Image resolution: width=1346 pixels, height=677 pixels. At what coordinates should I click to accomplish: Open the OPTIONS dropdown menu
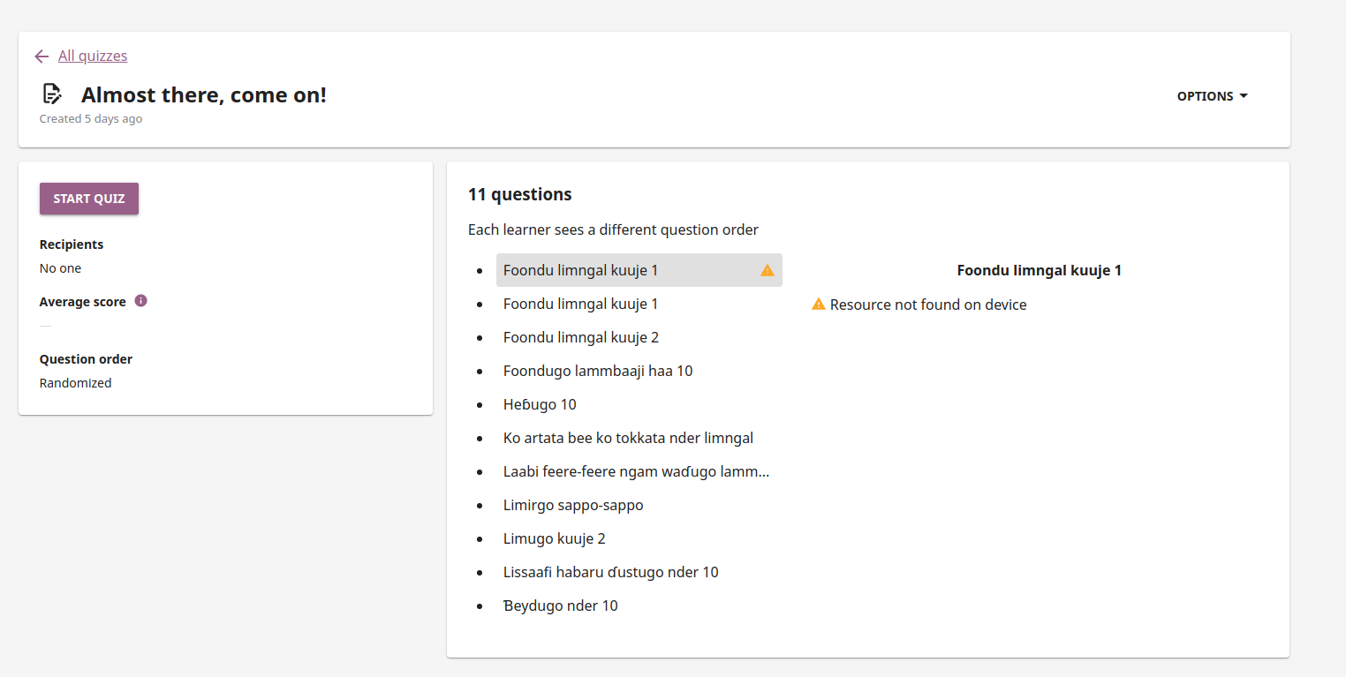coord(1212,96)
